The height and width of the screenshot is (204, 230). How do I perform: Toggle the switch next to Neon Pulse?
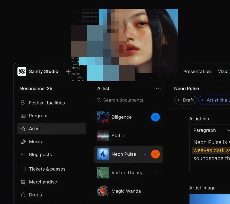[145, 154]
